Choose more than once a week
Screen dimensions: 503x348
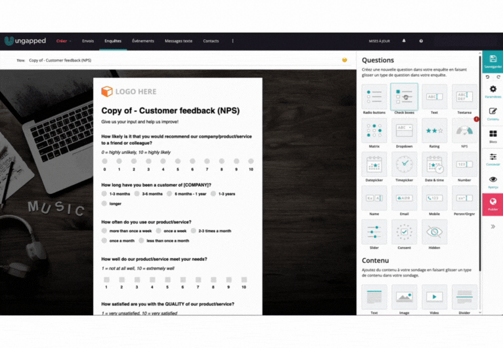pyautogui.click(x=104, y=231)
